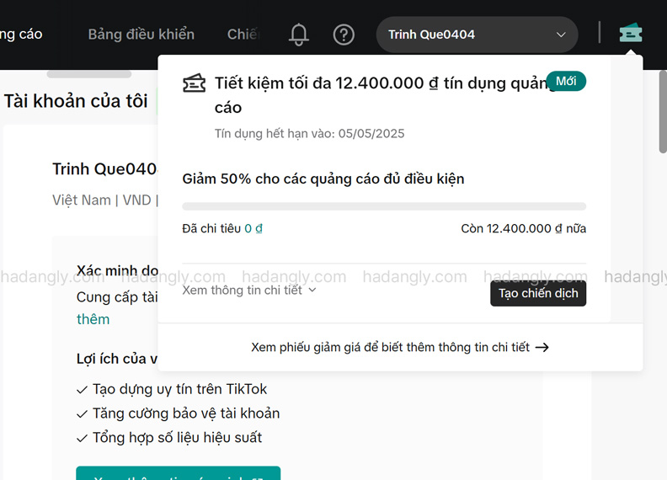Click the coupon icon beside the savings title
This screenshot has height=480, width=667.
click(x=195, y=83)
